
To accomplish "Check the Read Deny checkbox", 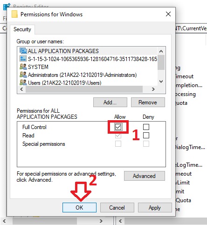I will [146, 135].
